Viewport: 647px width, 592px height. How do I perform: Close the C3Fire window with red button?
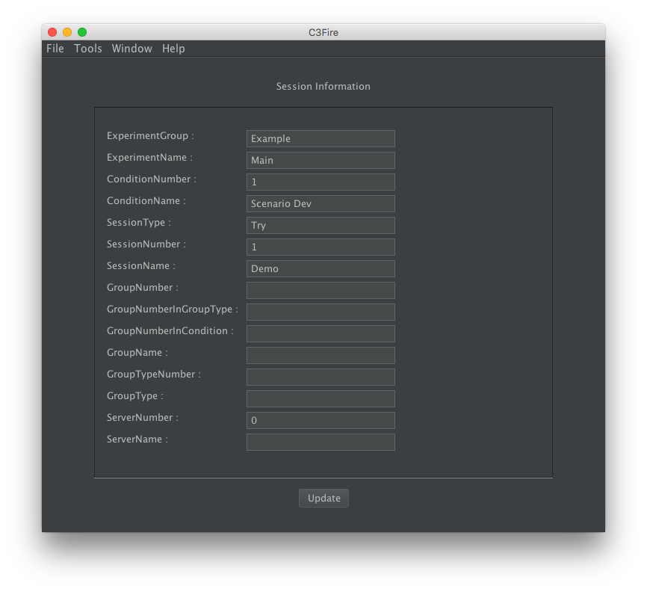[52, 32]
